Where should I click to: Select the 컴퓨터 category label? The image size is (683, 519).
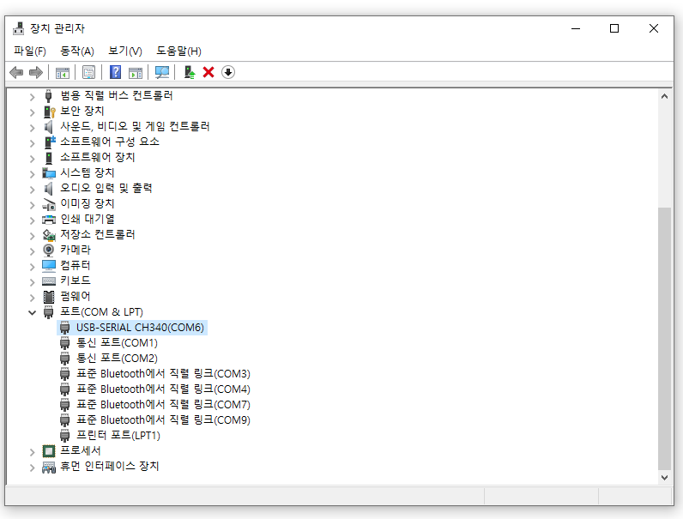(76, 265)
